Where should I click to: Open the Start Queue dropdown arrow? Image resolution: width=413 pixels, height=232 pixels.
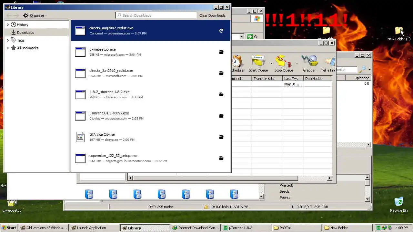(x=271, y=63)
